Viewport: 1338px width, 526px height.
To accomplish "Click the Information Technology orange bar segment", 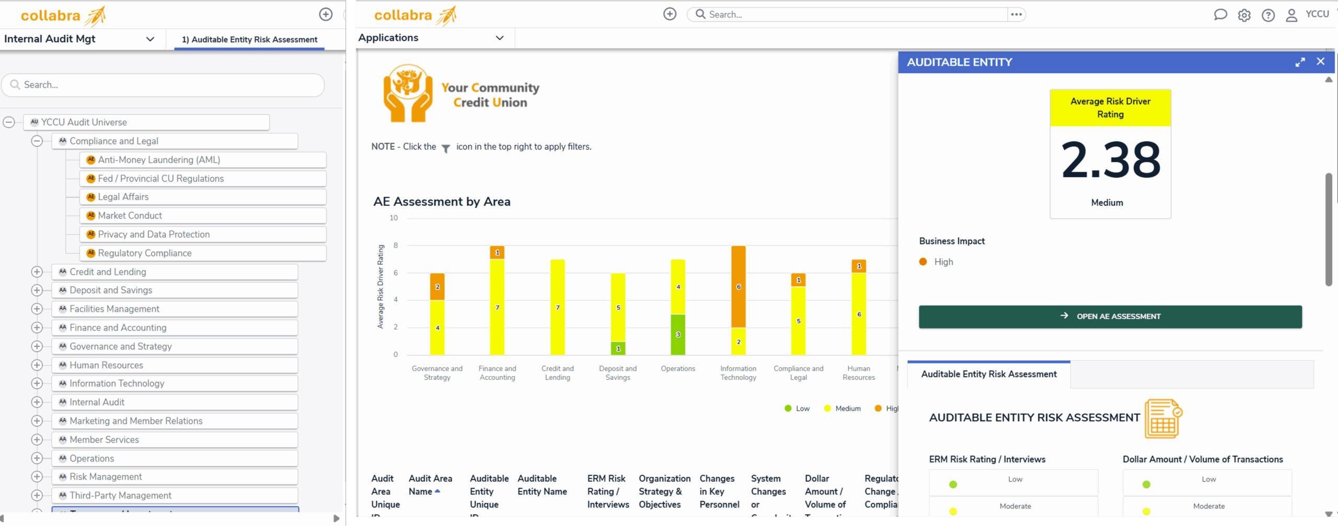I will tap(738, 286).
